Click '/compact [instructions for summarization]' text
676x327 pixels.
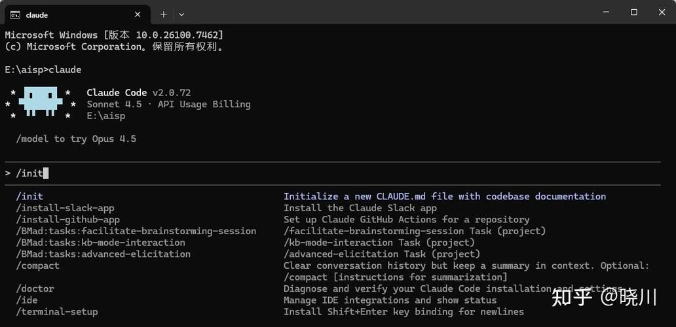coord(396,277)
